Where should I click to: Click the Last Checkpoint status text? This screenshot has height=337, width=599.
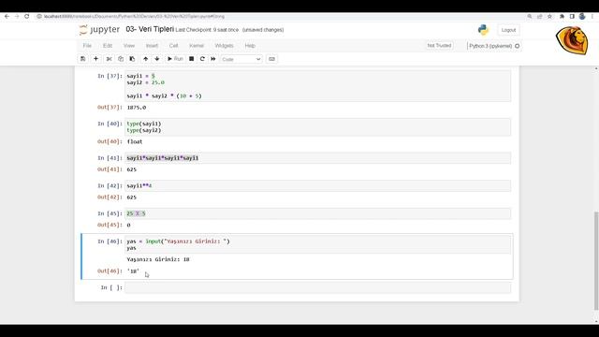click(207, 30)
